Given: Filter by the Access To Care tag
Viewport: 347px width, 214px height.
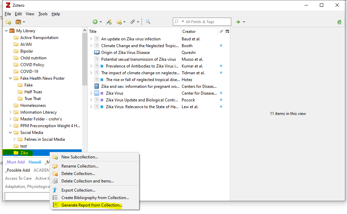Looking at the screenshot, I should [x=18, y=178].
